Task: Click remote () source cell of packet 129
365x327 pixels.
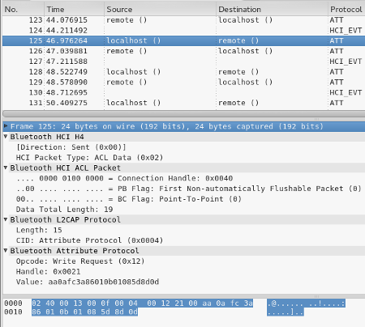Action: (x=127, y=82)
